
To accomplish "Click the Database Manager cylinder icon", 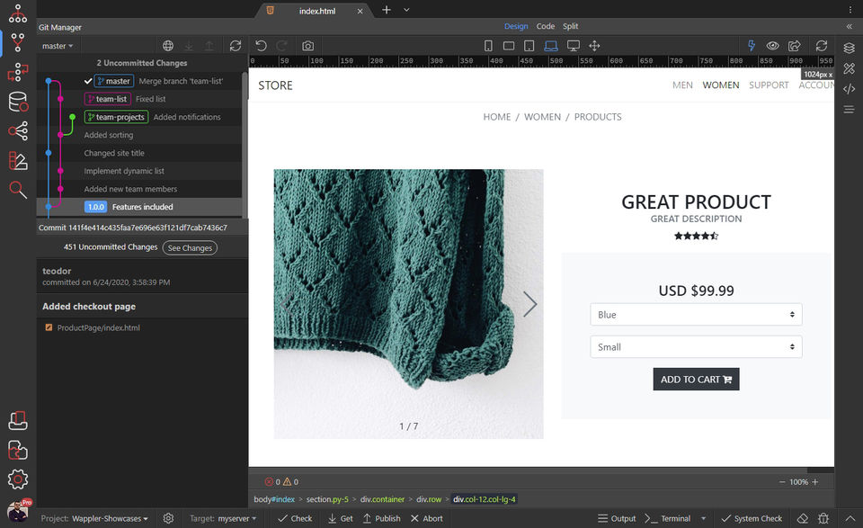I will click(18, 102).
